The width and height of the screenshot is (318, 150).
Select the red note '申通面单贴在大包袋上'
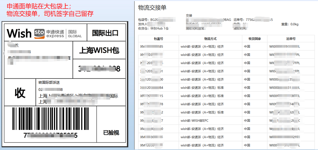tap(39, 6)
